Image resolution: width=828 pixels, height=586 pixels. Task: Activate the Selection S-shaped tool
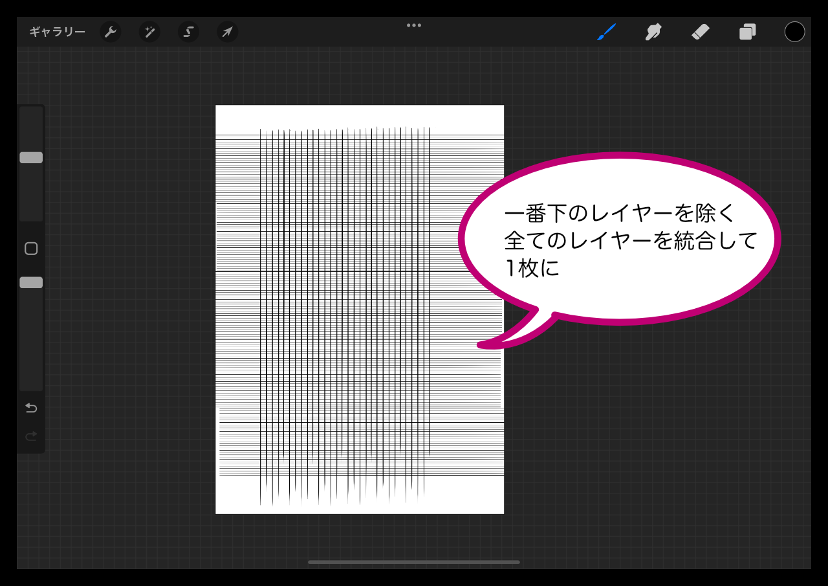(188, 32)
